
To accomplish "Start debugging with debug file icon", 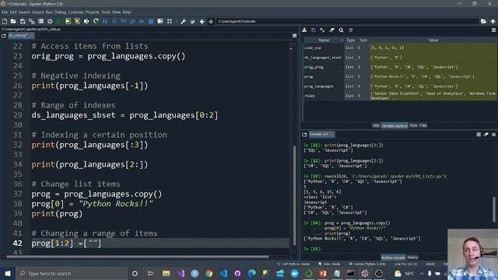I will (x=105, y=21).
